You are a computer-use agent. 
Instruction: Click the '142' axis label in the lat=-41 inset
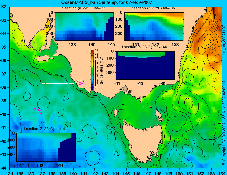click(20, 165)
